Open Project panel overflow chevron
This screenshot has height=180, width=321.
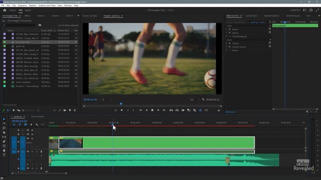click(78, 15)
